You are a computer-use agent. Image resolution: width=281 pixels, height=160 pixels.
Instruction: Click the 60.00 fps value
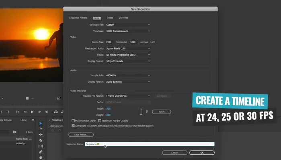(21, 143)
